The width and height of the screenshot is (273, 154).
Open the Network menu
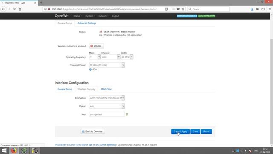pyautogui.click(x=103, y=16)
